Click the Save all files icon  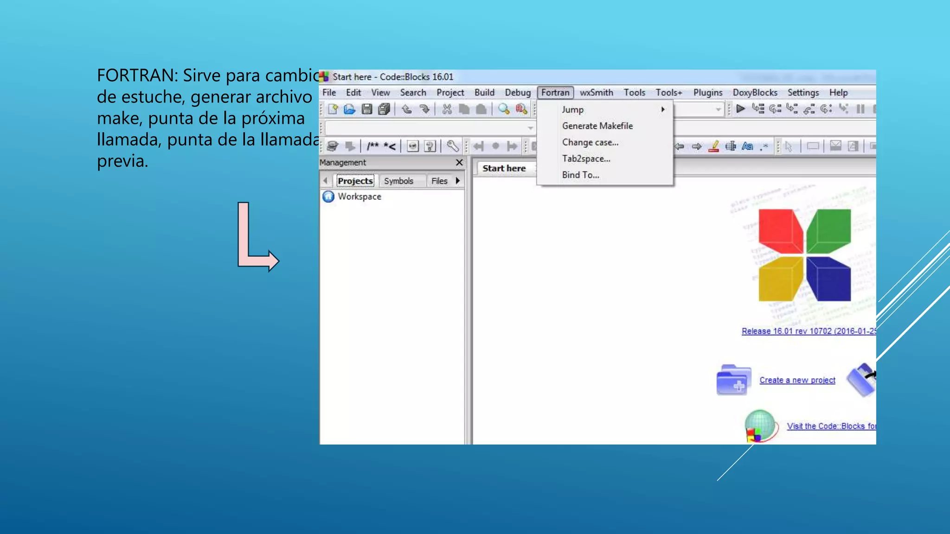(384, 109)
